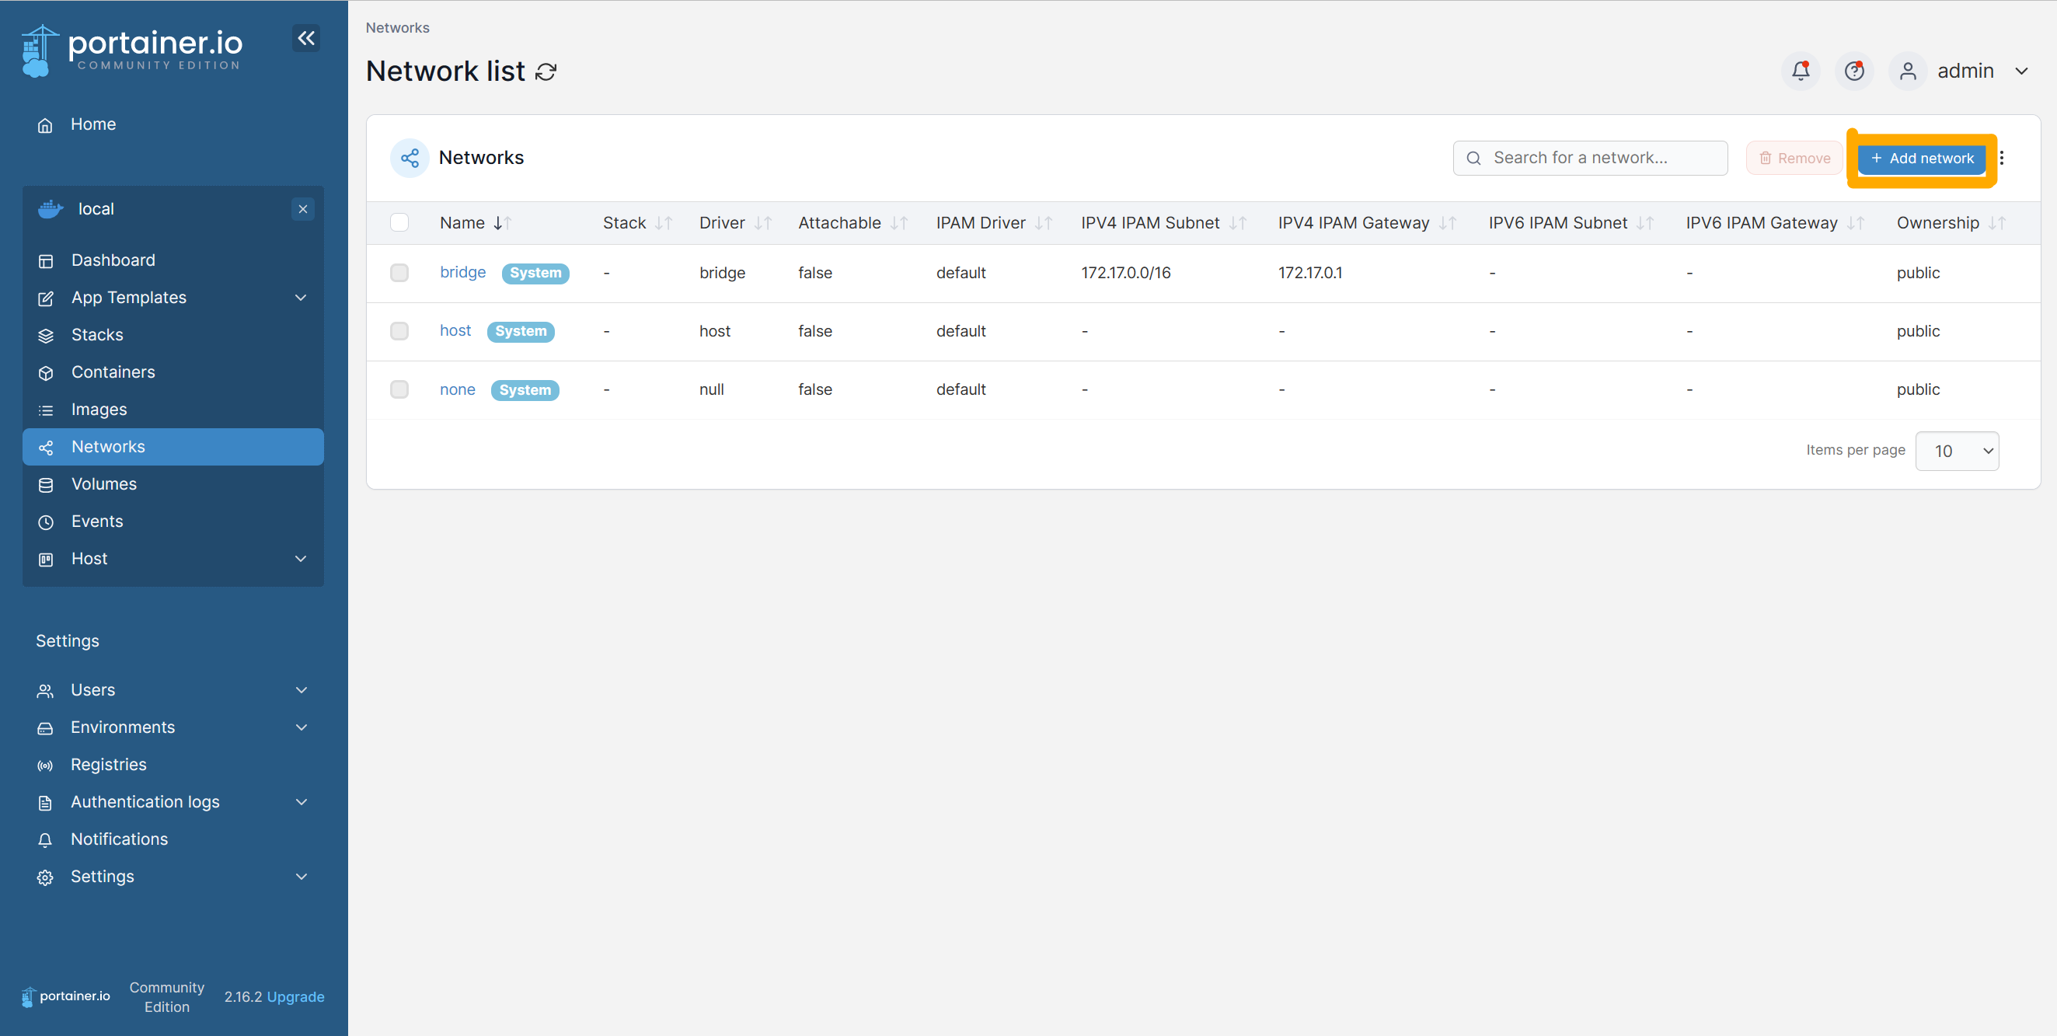Click the 172.17.0.1 gateway cell
This screenshot has height=1036, width=2057.
1309,273
